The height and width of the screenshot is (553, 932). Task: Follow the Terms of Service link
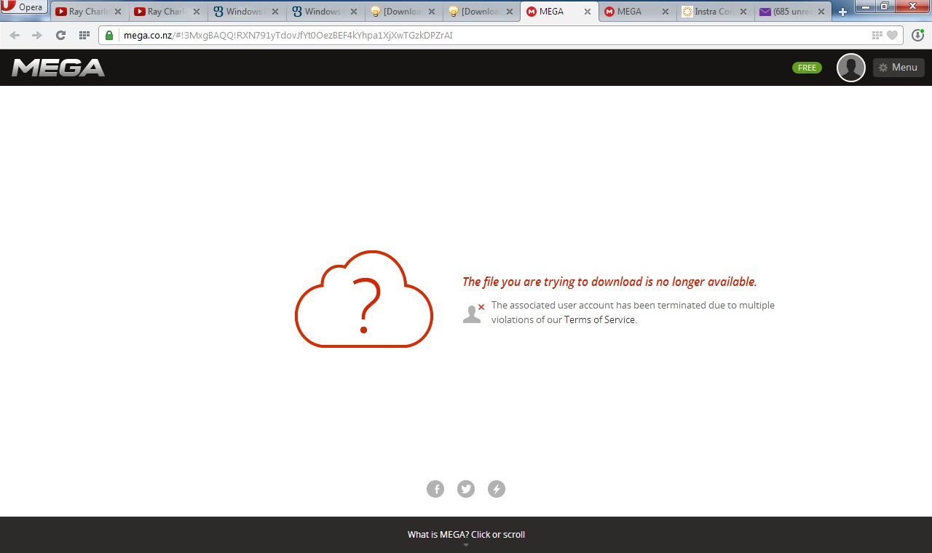pyautogui.click(x=599, y=319)
